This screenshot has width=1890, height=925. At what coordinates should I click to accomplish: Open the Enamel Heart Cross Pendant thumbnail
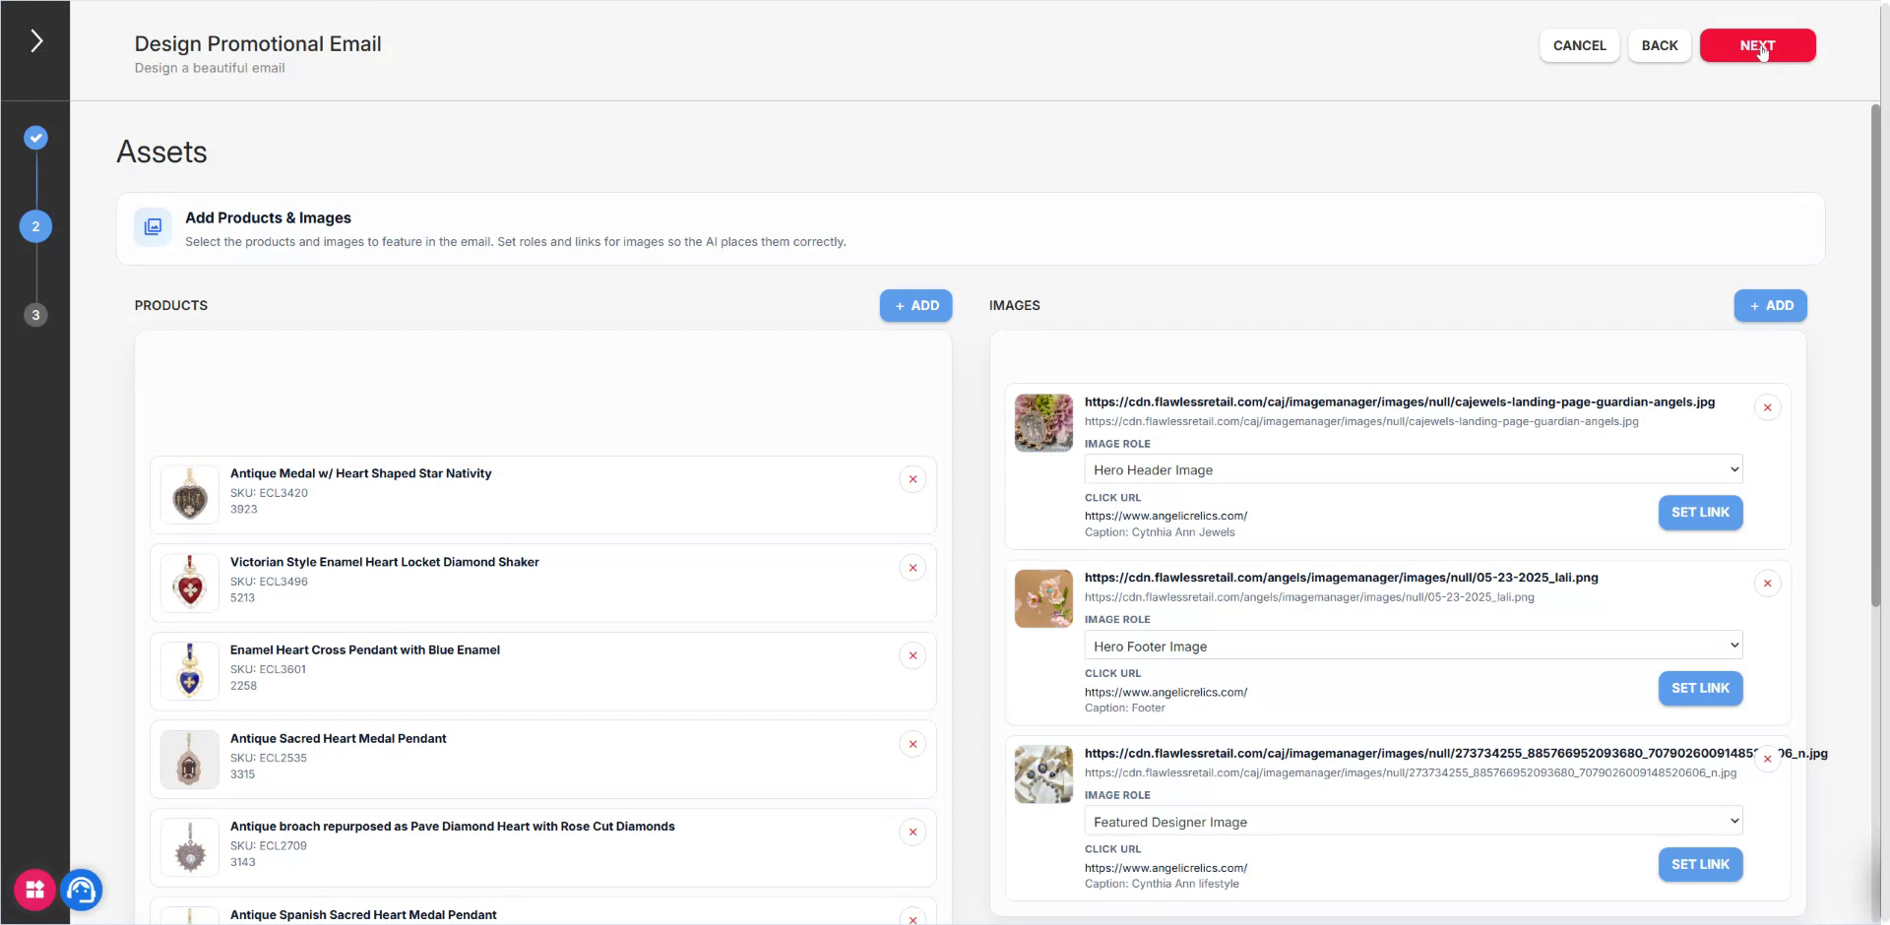pos(190,671)
